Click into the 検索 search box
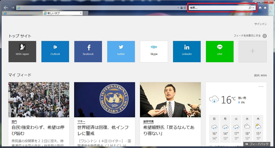The height and width of the screenshot is (148, 275). point(218,8)
